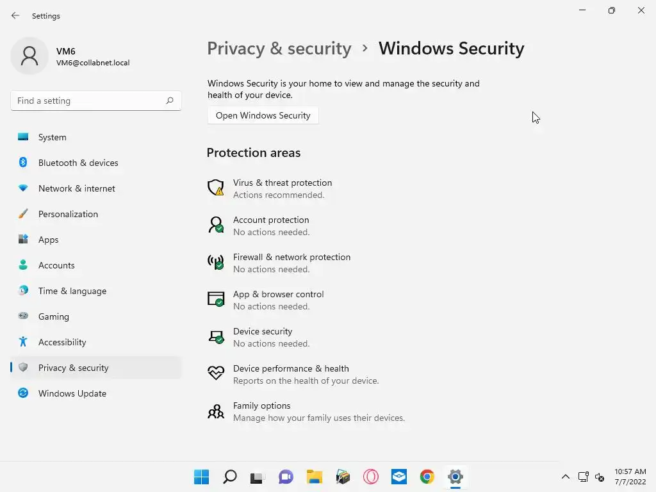This screenshot has width=656, height=492.
Task: Expand the hidden system tray icons chevron
Action: point(565,477)
